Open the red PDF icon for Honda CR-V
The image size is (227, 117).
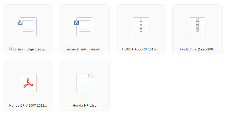point(28,83)
